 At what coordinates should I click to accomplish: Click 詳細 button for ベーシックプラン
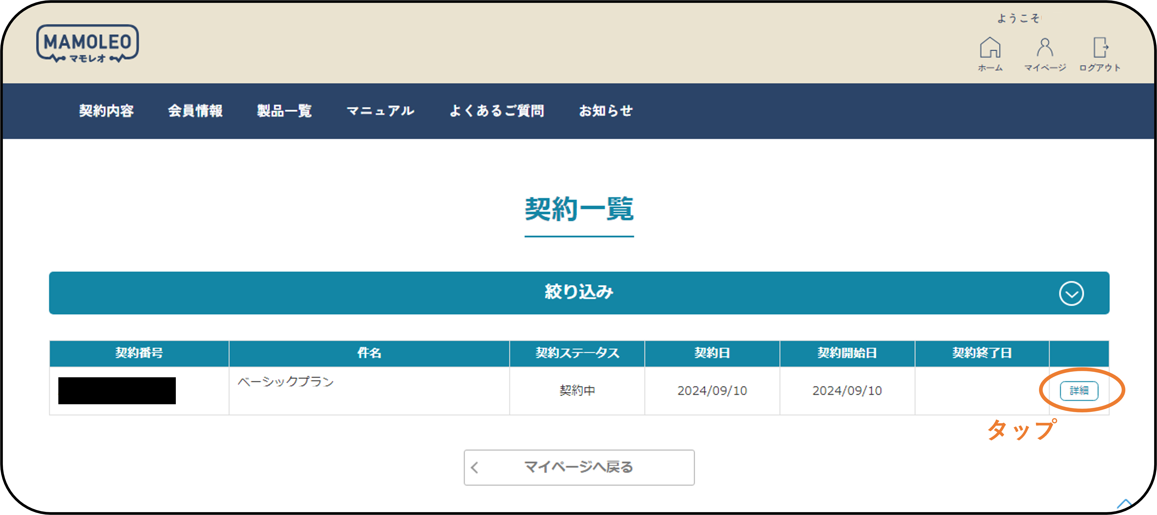click(1079, 391)
